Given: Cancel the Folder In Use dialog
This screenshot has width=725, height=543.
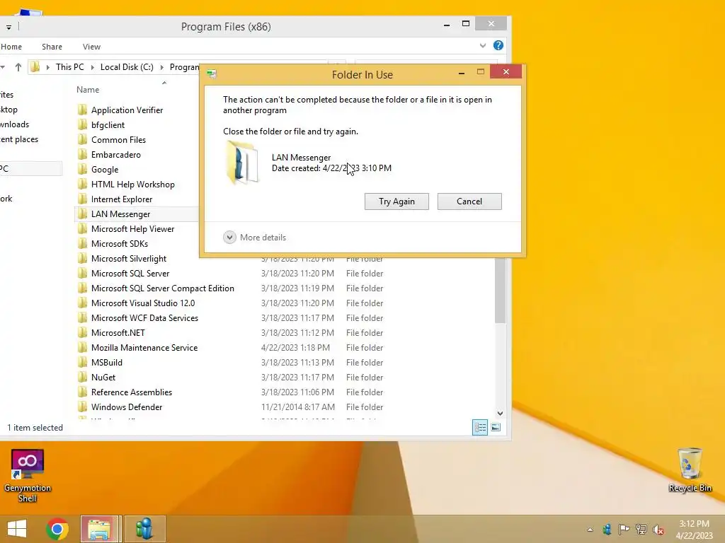Looking at the screenshot, I should coord(469,202).
